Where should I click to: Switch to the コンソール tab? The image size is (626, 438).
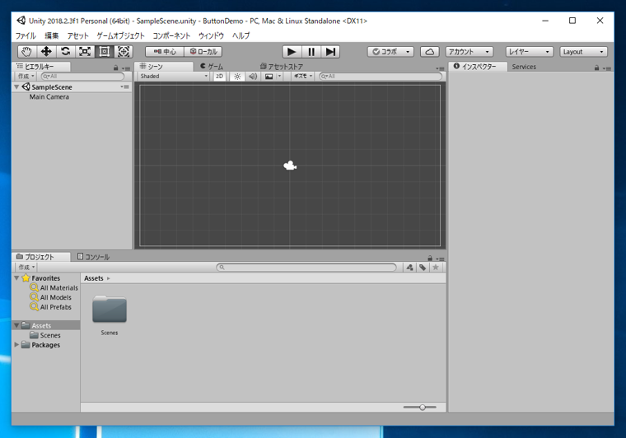click(93, 257)
